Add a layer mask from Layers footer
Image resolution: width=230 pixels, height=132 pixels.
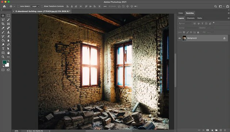click(x=208, y=130)
